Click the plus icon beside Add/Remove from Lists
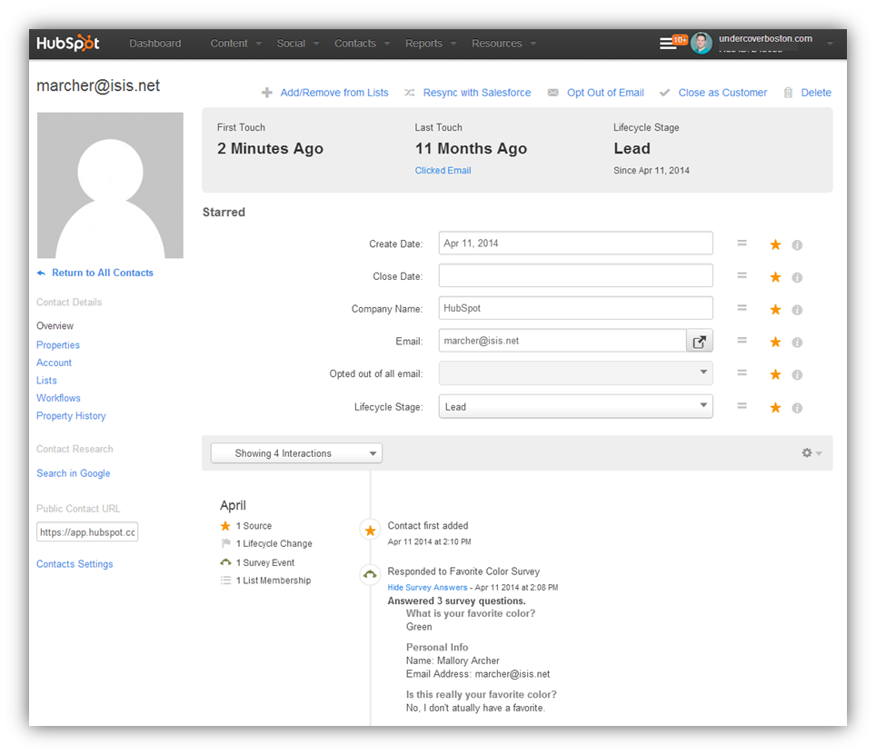This screenshot has width=876, height=755. coord(267,93)
